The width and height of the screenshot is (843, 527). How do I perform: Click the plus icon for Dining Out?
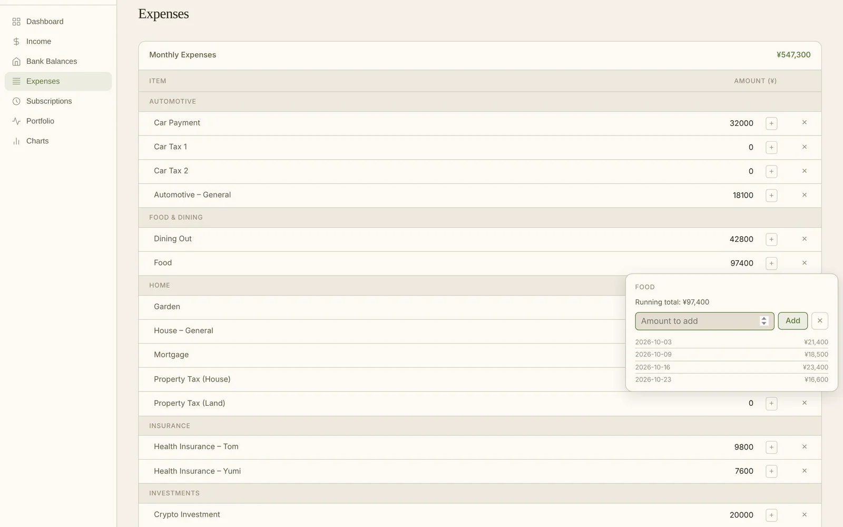[x=771, y=239]
